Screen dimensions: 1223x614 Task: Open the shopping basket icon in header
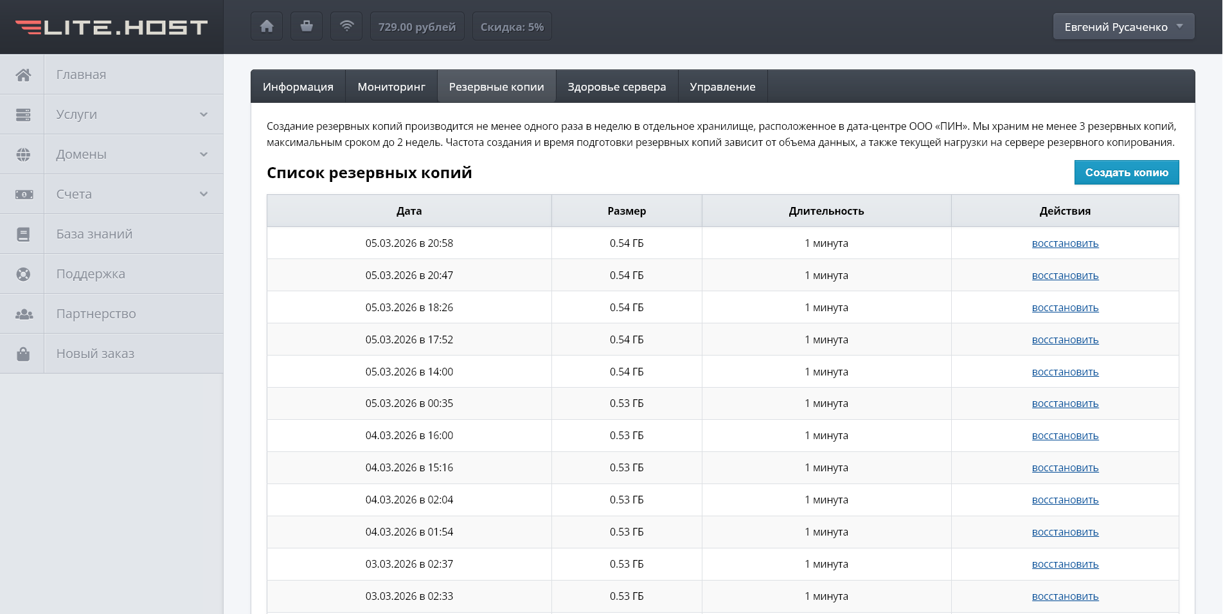[x=307, y=26]
